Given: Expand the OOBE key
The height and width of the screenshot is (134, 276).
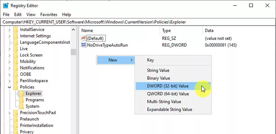Looking at the screenshot, I should 10,75.
